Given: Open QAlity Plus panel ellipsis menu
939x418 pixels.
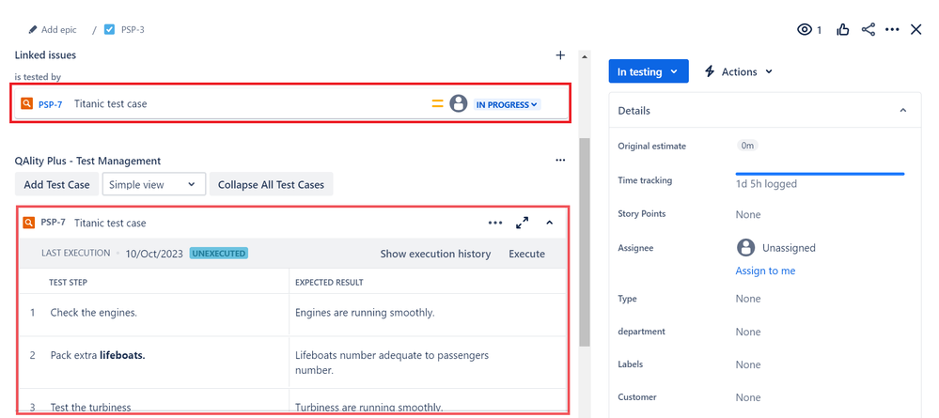Looking at the screenshot, I should pyautogui.click(x=560, y=161).
